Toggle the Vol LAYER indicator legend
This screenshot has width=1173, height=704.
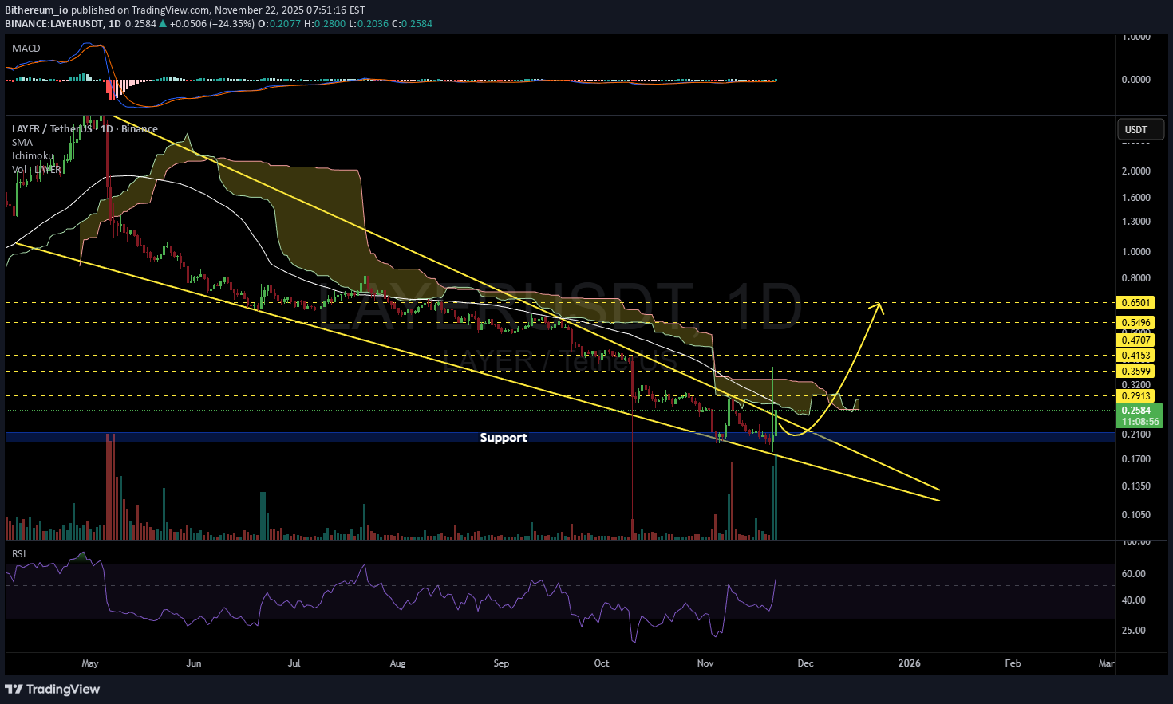[x=36, y=170]
